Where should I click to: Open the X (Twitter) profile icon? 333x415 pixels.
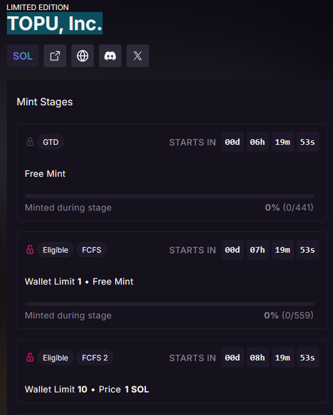pyautogui.click(x=138, y=56)
